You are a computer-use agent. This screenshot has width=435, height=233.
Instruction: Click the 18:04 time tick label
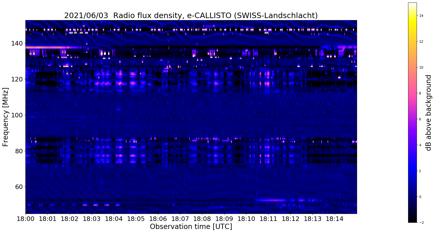click(114, 219)
